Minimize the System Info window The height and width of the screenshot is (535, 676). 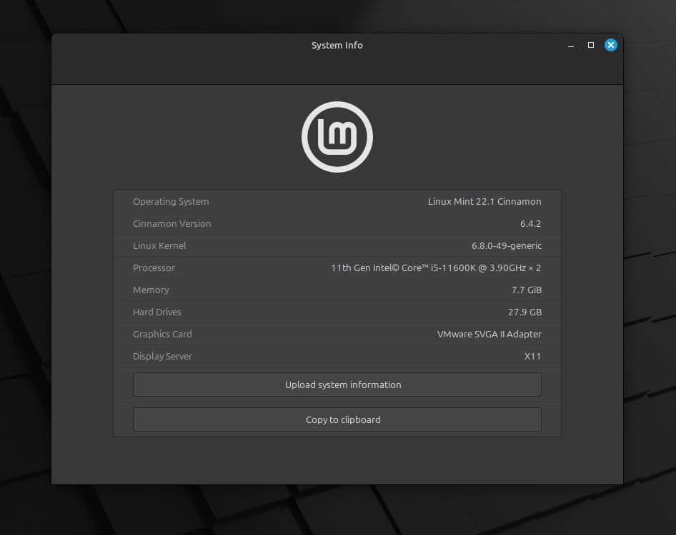pyautogui.click(x=570, y=45)
